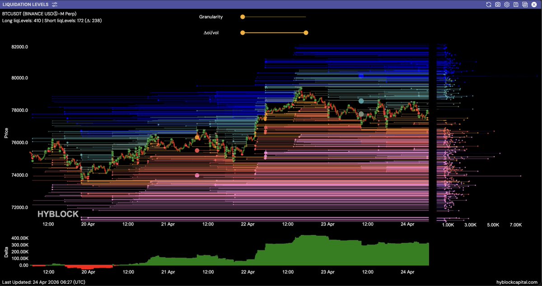Open the filter sliders icon beside the title

[x=55, y=4]
